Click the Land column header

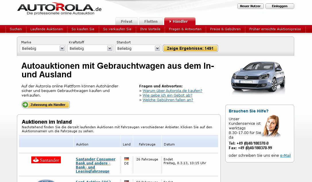tap(127, 144)
